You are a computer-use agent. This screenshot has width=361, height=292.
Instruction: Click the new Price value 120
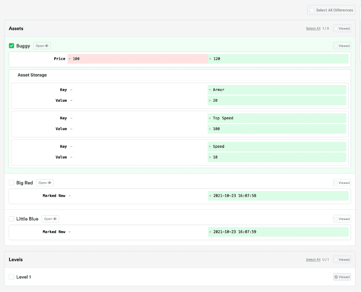278,59
